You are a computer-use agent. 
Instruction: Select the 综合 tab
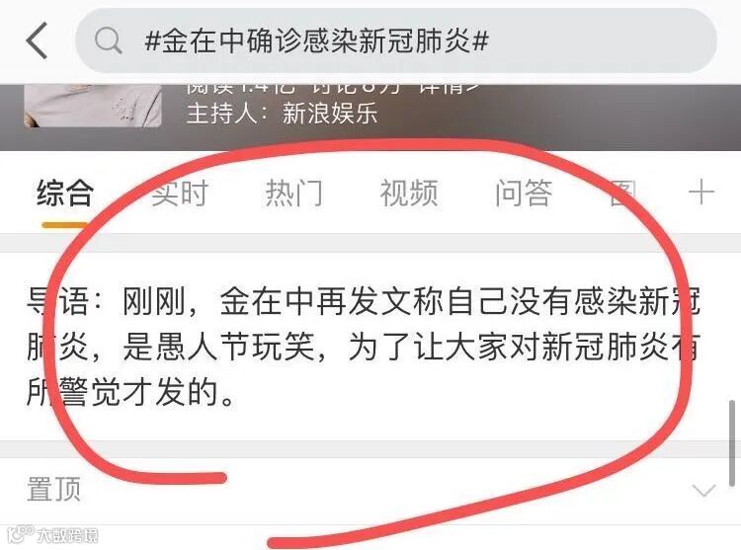point(65,193)
